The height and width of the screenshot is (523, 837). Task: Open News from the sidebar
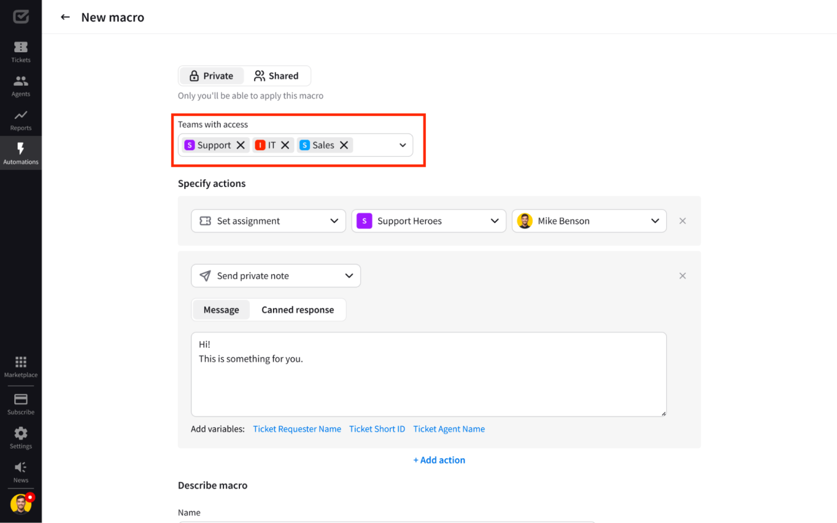point(21,472)
